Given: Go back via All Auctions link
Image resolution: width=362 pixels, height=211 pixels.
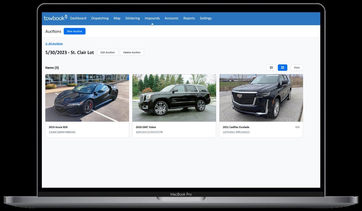Looking at the screenshot, I should pos(54,44).
